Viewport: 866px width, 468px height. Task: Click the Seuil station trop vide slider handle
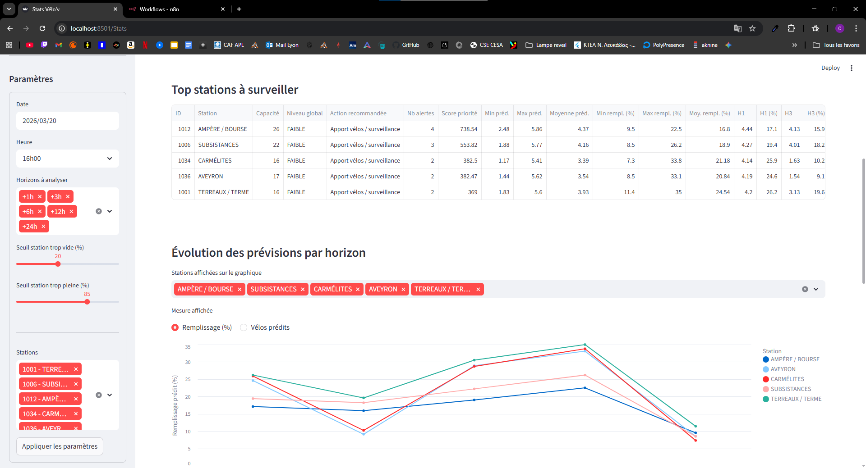click(58, 264)
